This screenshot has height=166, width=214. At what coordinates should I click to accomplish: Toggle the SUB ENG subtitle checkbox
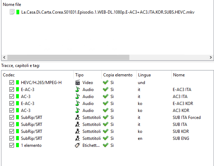pyautogui.click(x=12, y=138)
